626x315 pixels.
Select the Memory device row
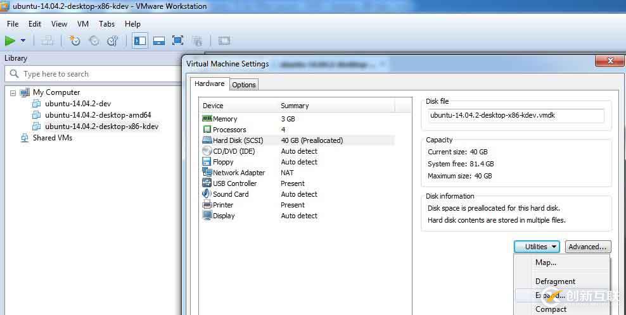[297, 119]
